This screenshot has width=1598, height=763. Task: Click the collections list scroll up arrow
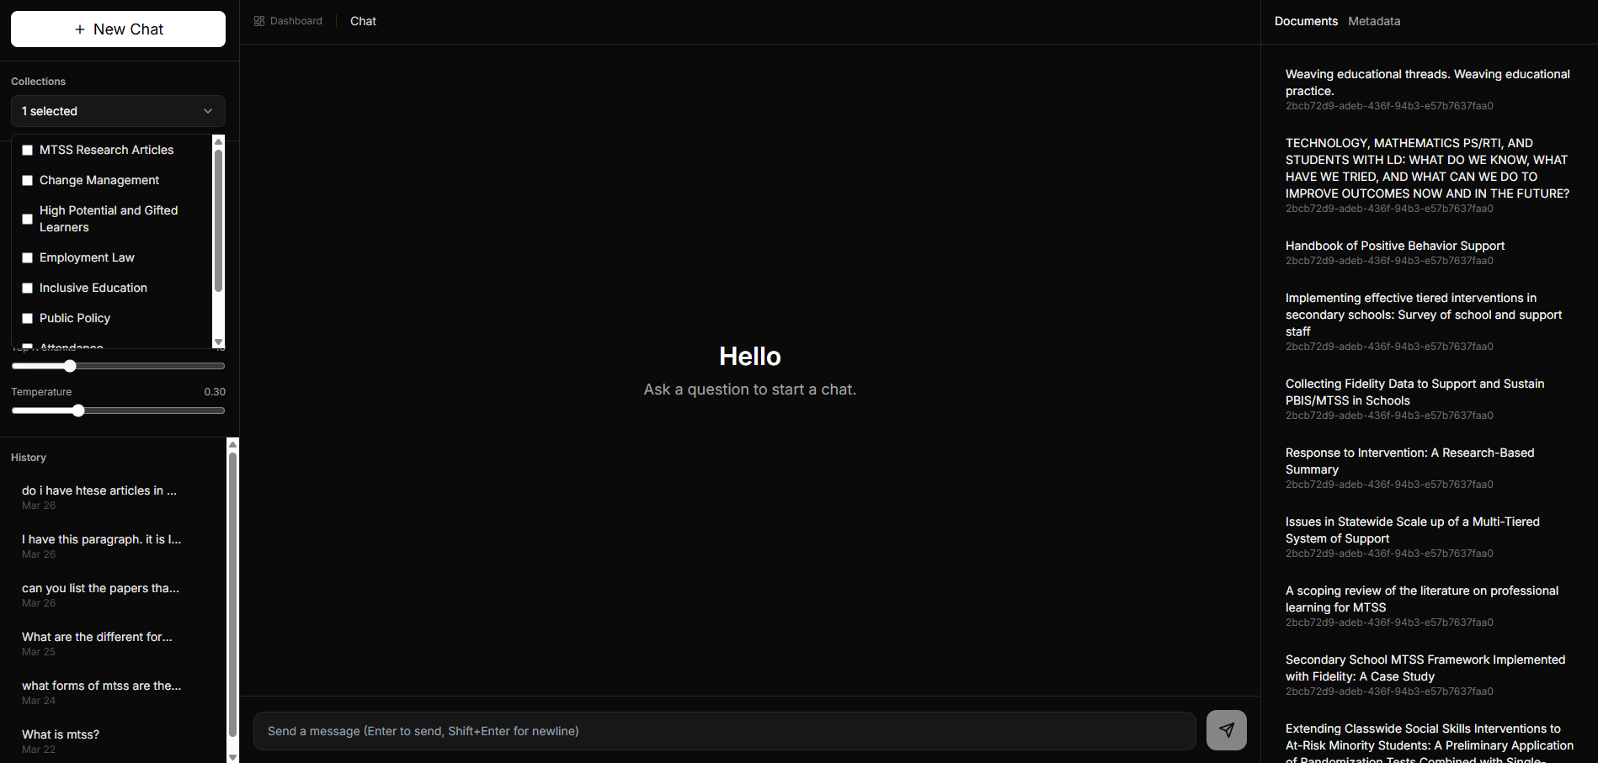219,141
